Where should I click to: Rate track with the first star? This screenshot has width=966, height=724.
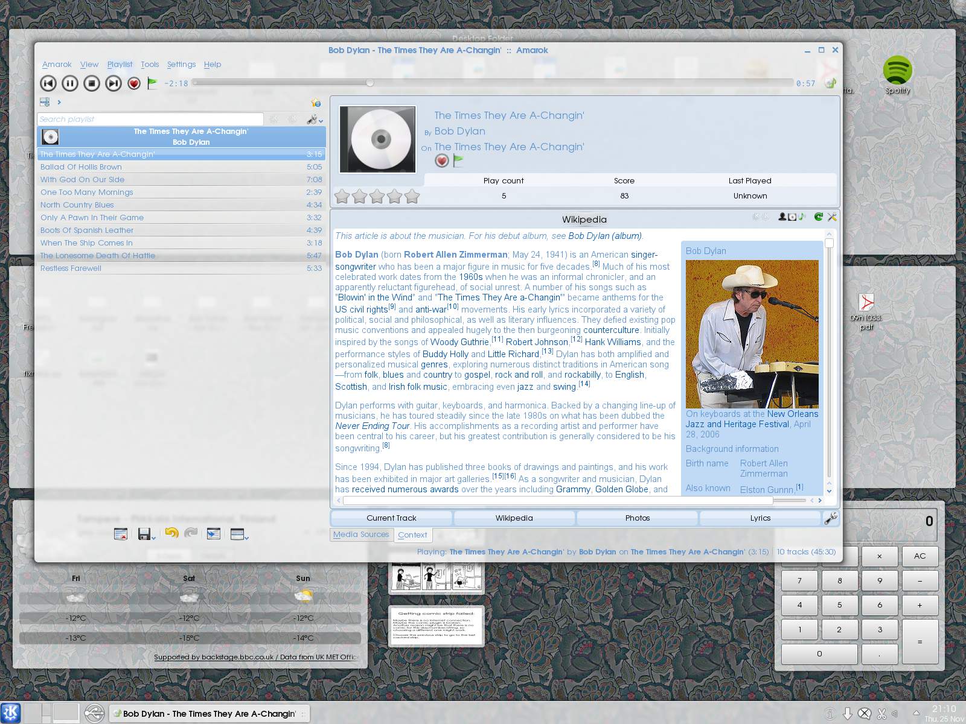tap(342, 196)
